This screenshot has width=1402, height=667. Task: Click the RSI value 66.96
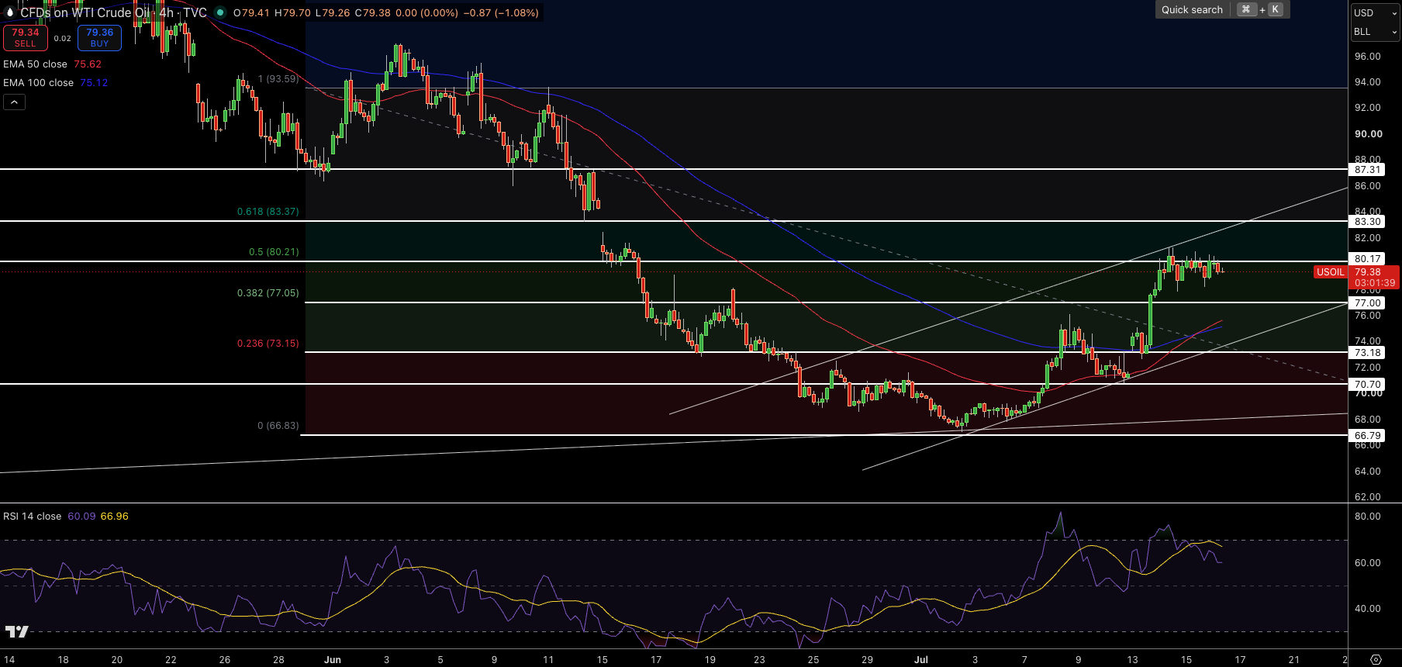(x=115, y=517)
